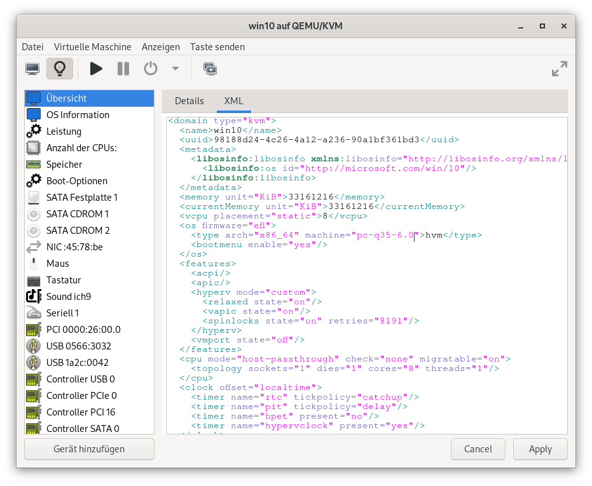Open Boot-Optionen
Image resolution: width=592 pixels, height=486 pixels.
pyautogui.click(x=90, y=181)
